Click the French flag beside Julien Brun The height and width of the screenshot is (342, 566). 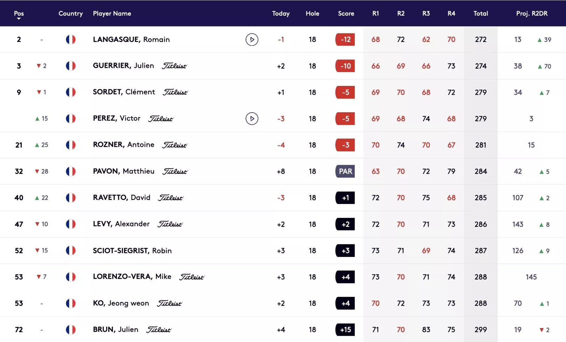point(71,329)
